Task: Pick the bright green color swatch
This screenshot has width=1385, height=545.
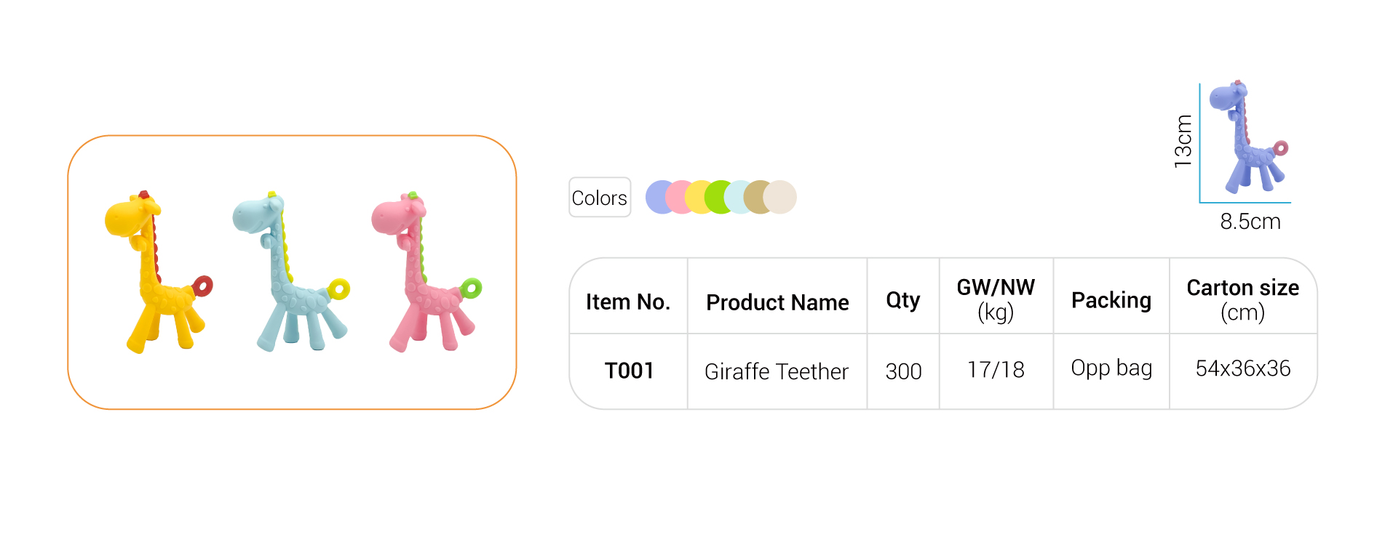Action: [x=717, y=197]
